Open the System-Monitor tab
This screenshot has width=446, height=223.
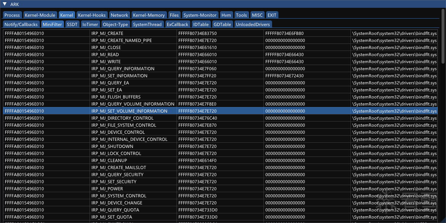[x=200, y=15]
